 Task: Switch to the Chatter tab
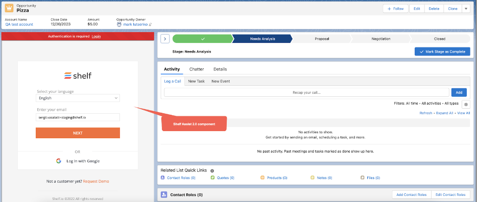pyautogui.click(x=197, y=69)
